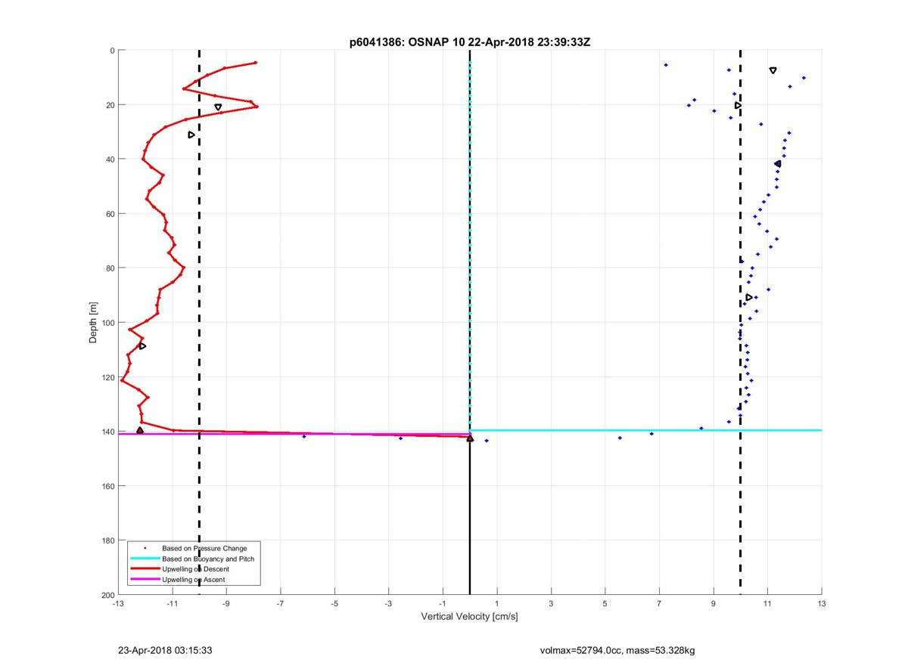Click the x-axis tick label '-7'
This screenshot has width=908, height=669.
click(280, 604)
